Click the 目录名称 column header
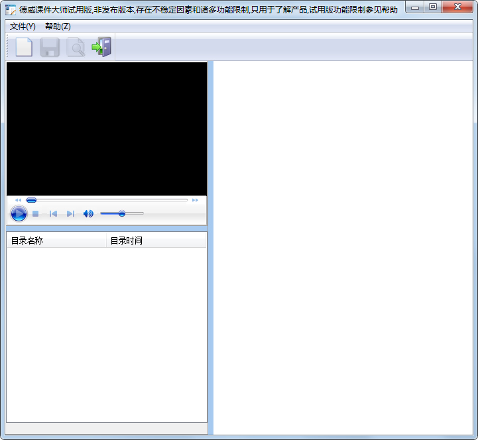This screenshot has height=440, width=478. [x=56, y=241]
